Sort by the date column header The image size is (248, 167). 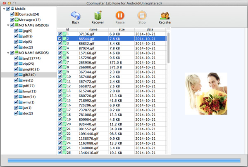(150, 29)
